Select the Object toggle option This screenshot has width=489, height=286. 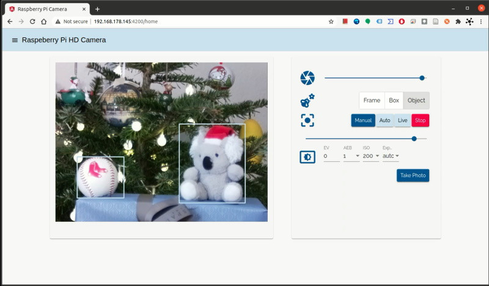click(x=416, y=101)
